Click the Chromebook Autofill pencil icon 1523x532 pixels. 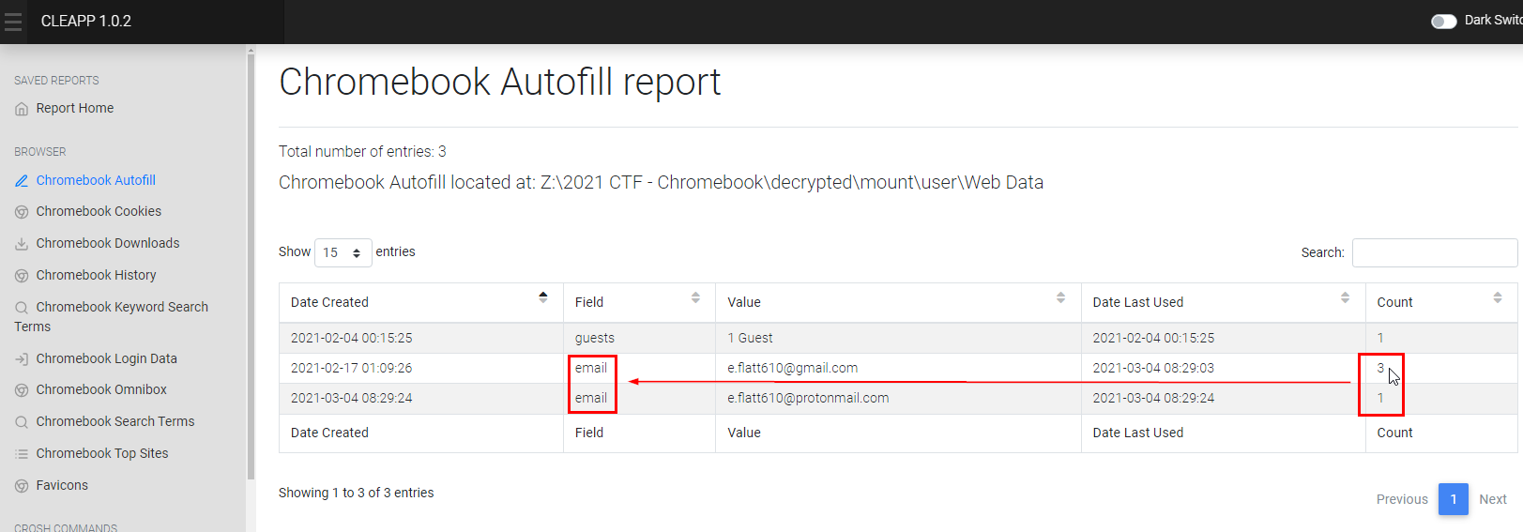click(22, 181)
